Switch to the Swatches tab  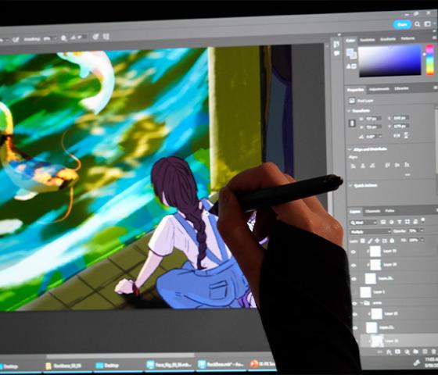point(367,40)
